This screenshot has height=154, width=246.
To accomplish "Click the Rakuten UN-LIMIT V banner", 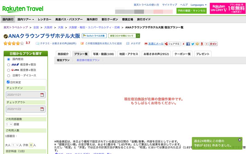I will [x=227, y=8].
